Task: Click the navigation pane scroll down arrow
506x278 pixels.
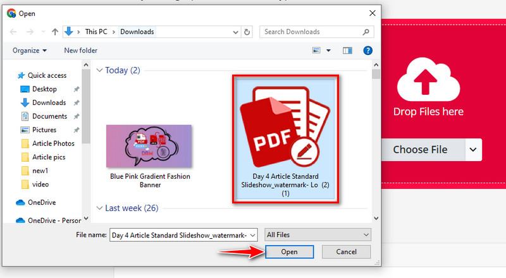Action: click(86, 219)
